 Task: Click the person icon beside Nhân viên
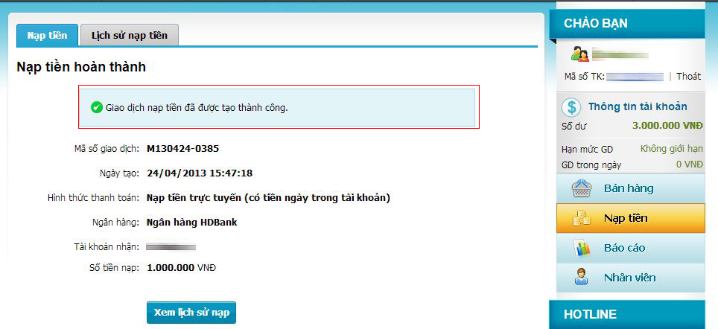[x=582, y=278]
